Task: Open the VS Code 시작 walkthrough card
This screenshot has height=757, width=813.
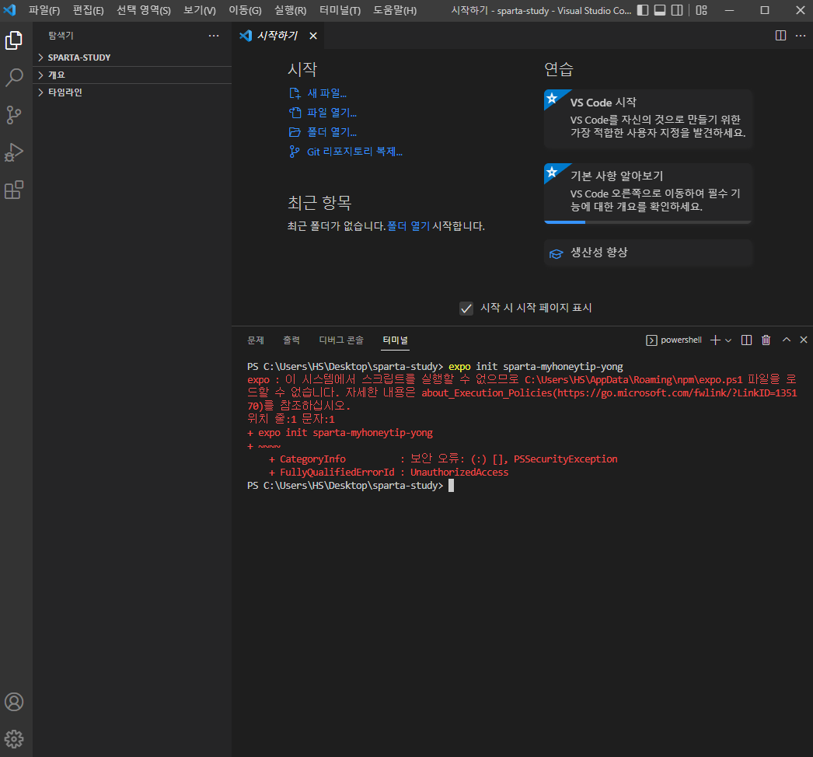Action: click(x=648, y=119)
